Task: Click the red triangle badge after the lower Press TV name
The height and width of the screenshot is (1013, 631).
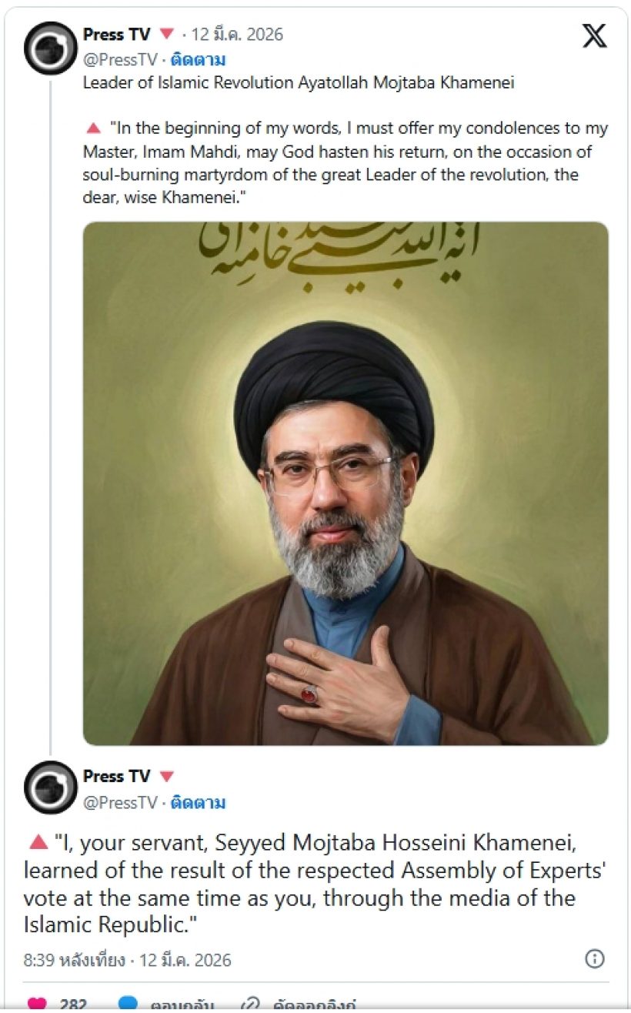Action: 166,776
